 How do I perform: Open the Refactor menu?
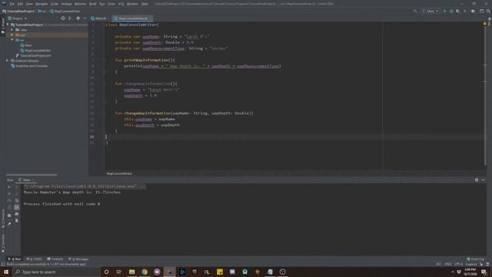coord(80,4)
